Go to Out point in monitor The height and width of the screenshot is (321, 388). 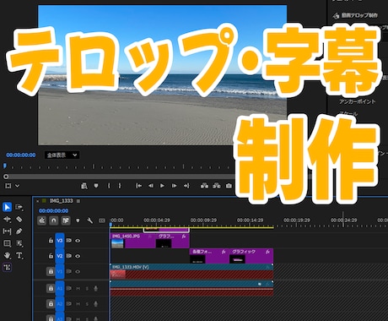(186, 186)
